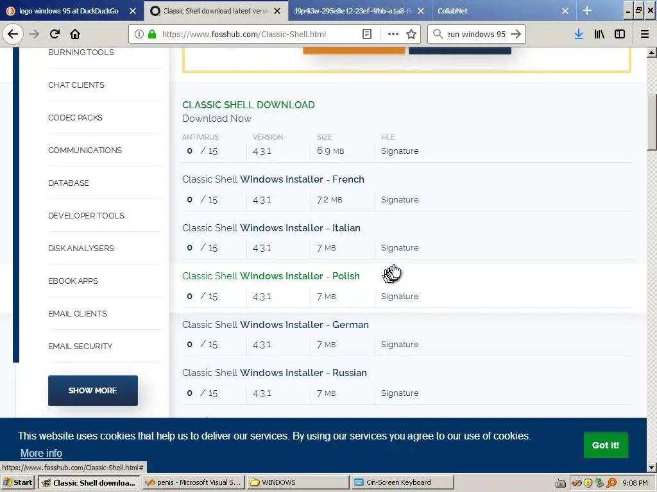
Task: Open the Disk Analysers category
Action: tap(81, 248)
